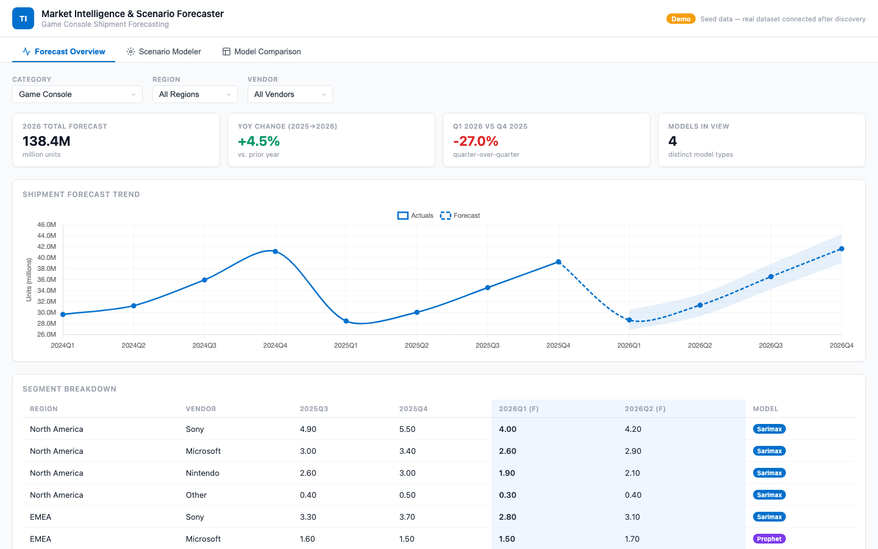
Task: Click Prophet badge in EMEA Microsoft row
Action: tap(769, 539)
